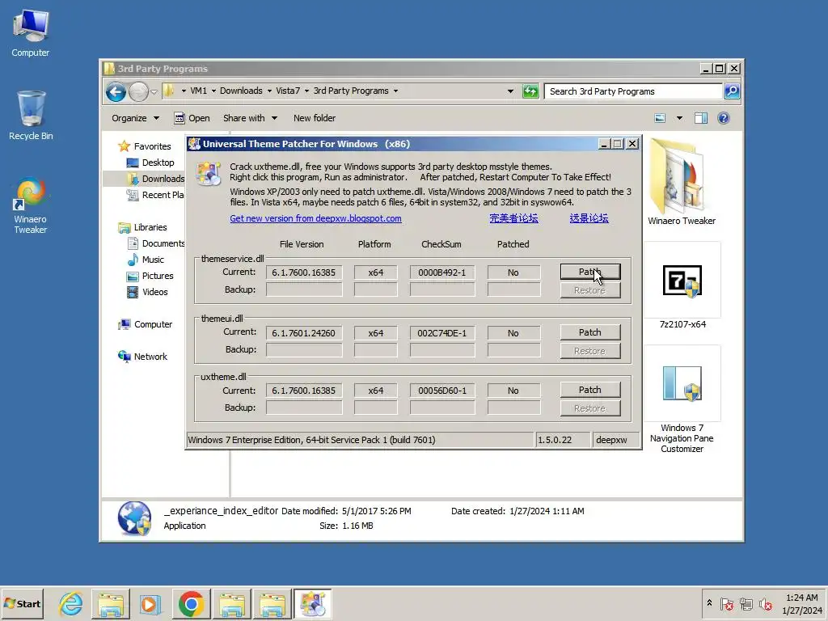
Task: Open the address bar history dropdown arrow
Action: (x=510, y=91)
